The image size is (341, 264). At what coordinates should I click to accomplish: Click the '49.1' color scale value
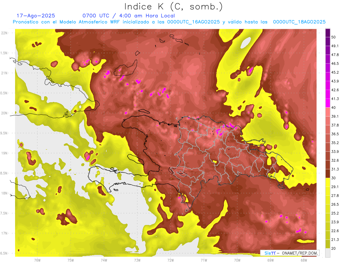click(x=335, y=46)
